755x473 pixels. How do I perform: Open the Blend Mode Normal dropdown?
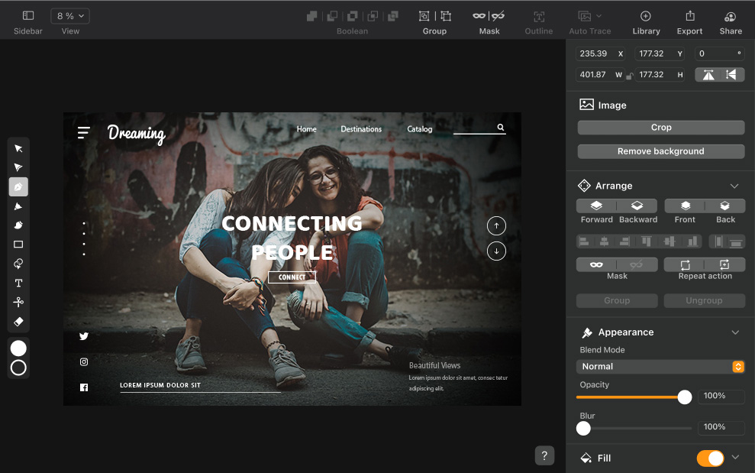coord(660,367)
